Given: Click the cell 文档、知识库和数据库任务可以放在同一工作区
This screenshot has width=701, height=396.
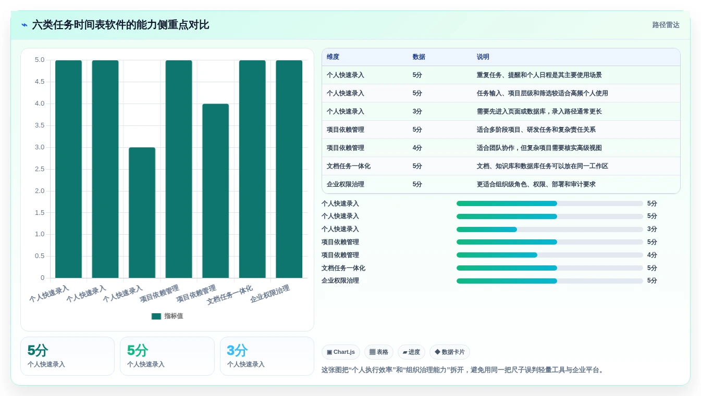Looking at the screenshot, I should pyautogui.click(x=542, y=166).
